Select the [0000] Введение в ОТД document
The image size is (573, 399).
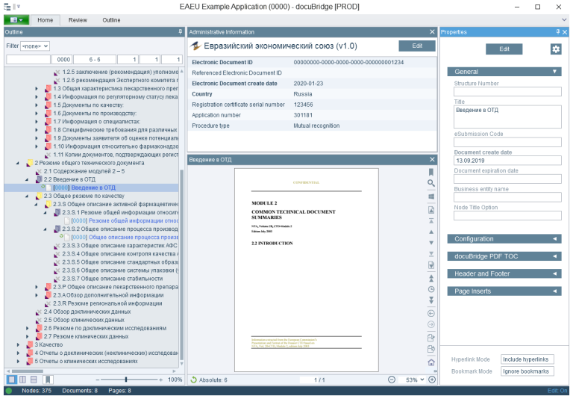click(x=84, y=188)
